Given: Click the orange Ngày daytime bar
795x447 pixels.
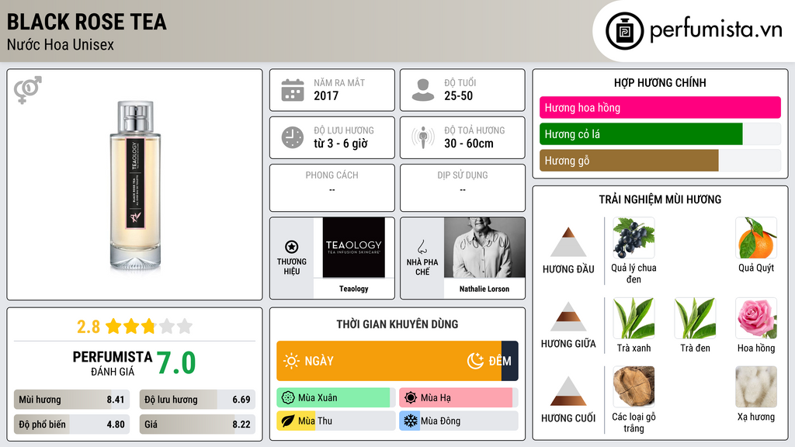Looking at the screenshot, I should point(389,361).
